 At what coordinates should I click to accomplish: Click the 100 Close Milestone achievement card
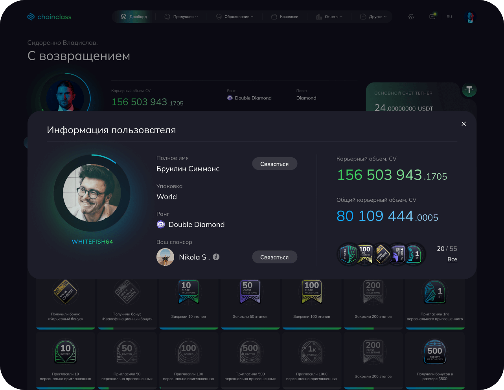(312, 304)
